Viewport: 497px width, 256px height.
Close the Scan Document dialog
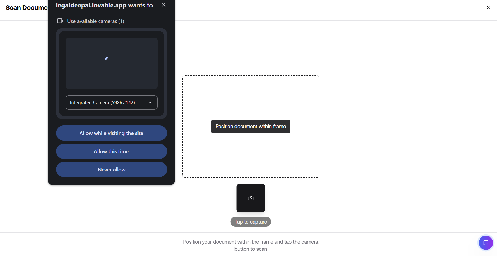coord(489,8)
